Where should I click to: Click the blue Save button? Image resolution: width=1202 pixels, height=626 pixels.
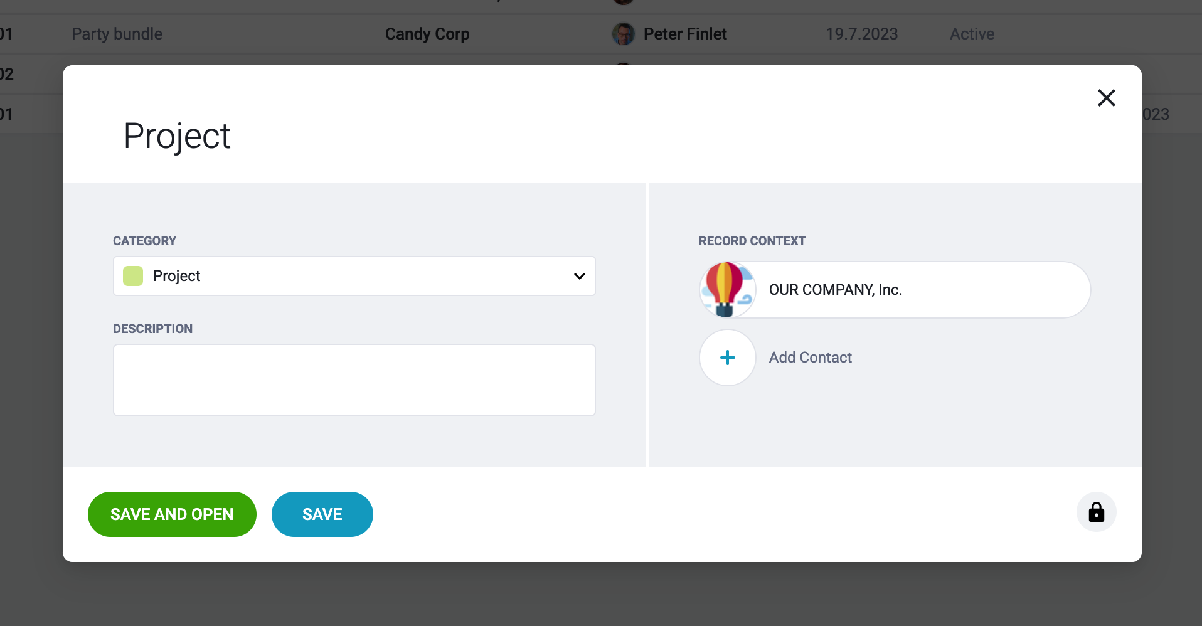[x=322, y=514]
